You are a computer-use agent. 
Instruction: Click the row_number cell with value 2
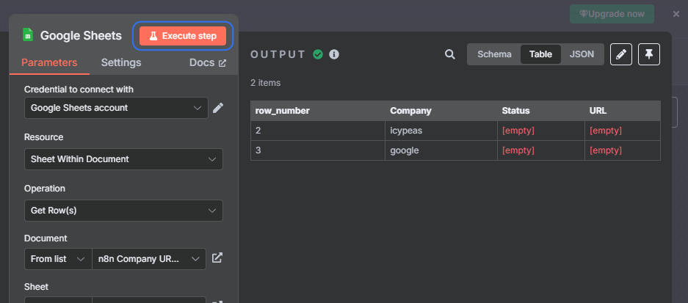(x=318, y=131)
